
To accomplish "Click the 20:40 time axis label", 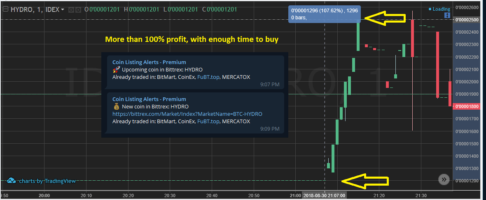I will coord(211,195).
